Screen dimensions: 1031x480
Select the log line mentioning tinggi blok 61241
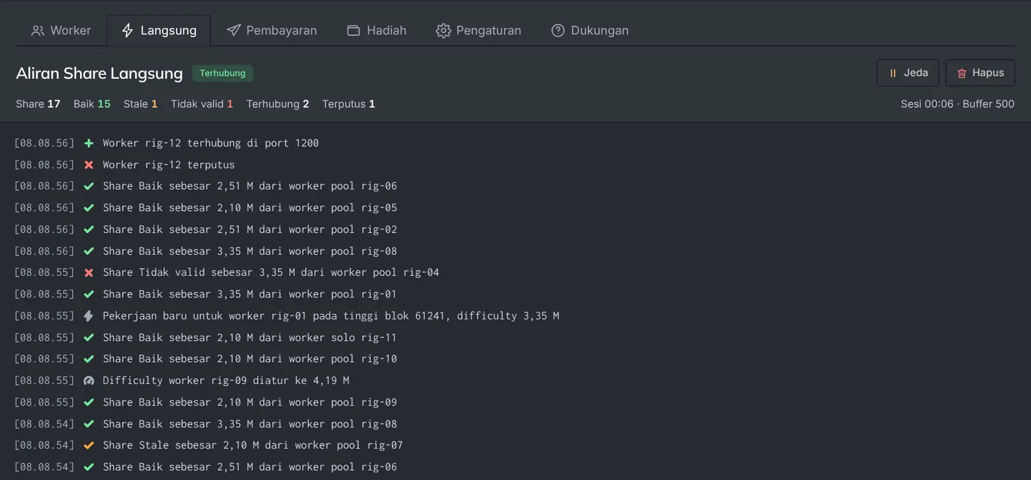click(331, 316)
